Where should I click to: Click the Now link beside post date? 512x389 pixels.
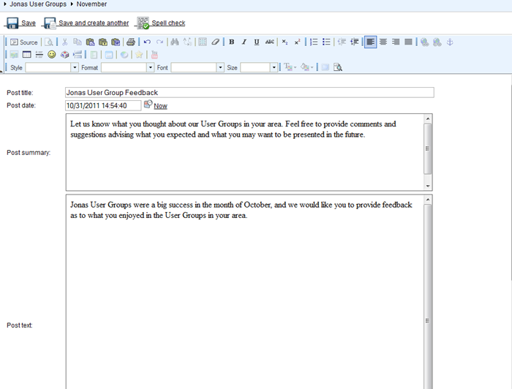coord(160,106)
